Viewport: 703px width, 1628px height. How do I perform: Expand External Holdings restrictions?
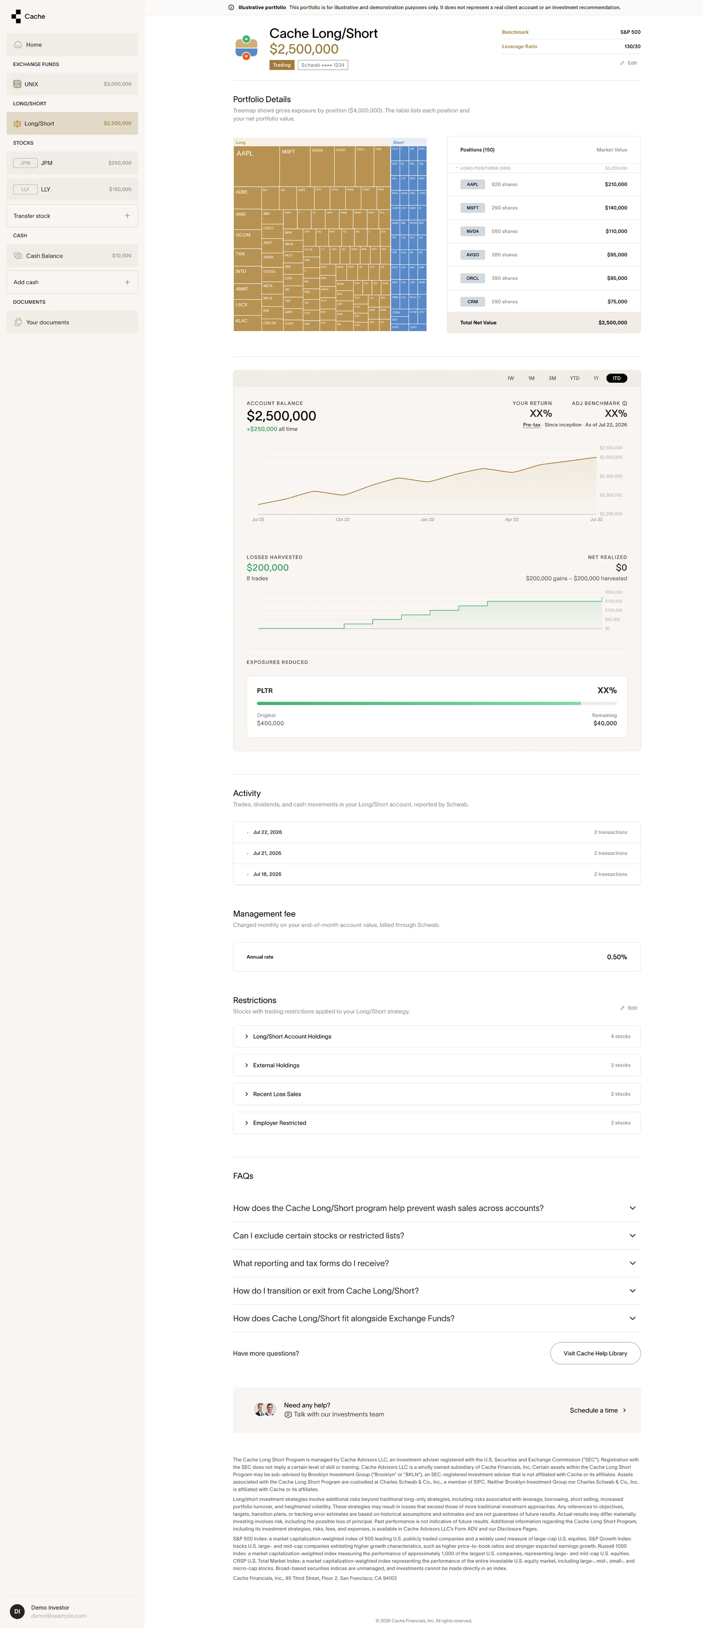tap(437, 1066)
